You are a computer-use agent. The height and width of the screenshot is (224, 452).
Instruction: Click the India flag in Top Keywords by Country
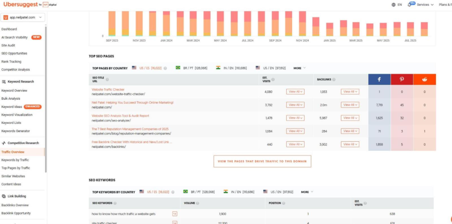pos(226,192)
